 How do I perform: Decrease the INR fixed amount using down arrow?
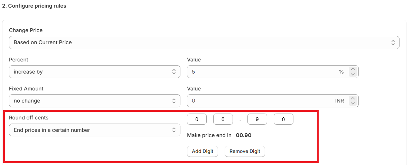353,103
